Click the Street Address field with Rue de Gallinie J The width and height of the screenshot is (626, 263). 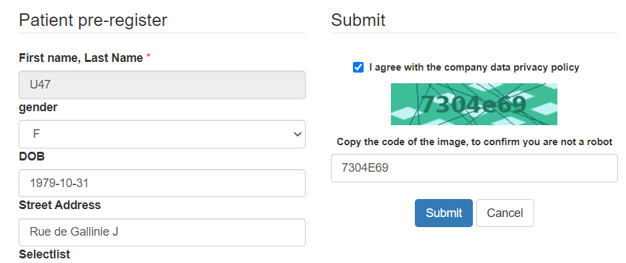[162, 232]
